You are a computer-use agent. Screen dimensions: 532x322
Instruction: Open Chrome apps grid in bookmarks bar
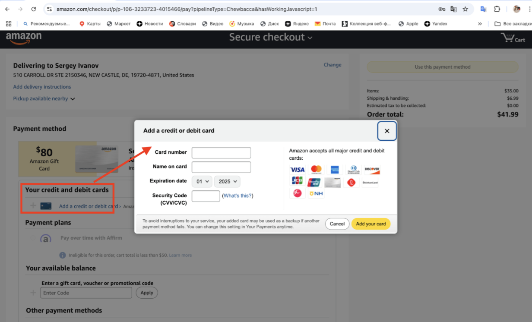[x=9, y=24]
